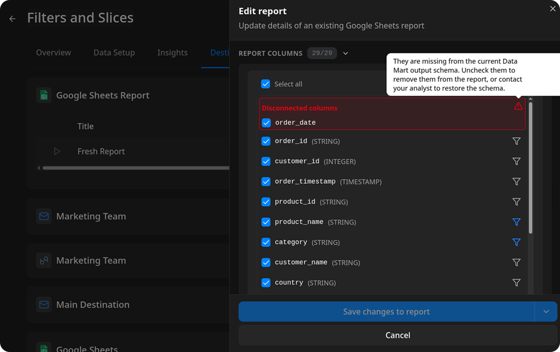The height and width of the screenshot is (352, 560).
Task: Click the column list vertical scrollbar
Action: click(531, 168)
